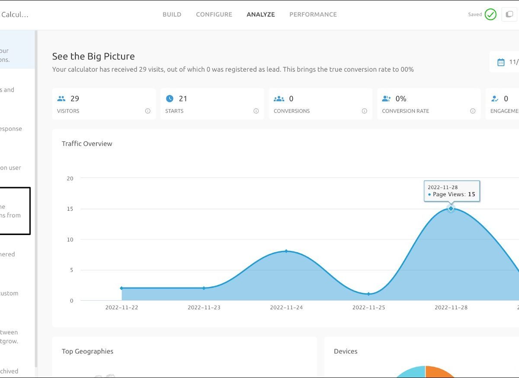The width and height of the screenshot is (519, 378).
Task: Select the 2022-11-28 peak data point
Action: click(x=451, y=209)
